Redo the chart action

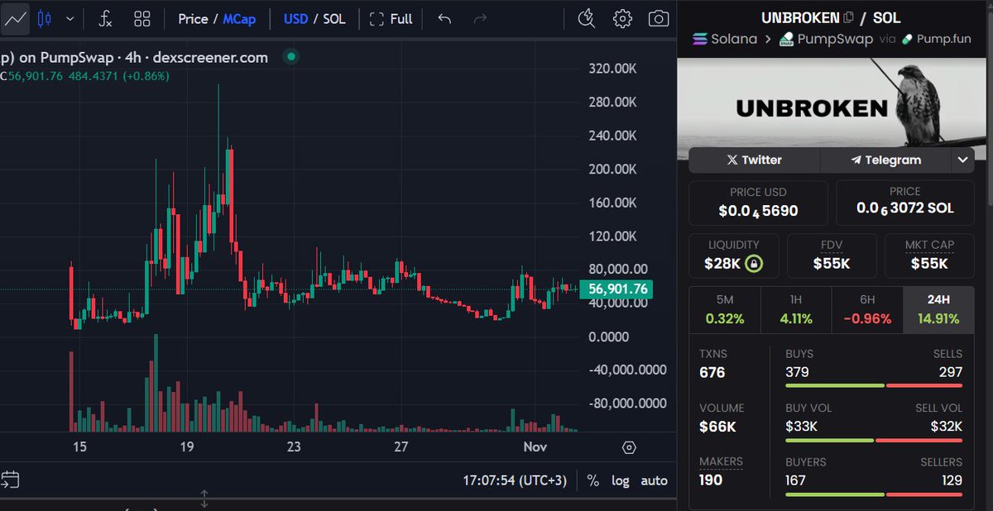[479, 18]
